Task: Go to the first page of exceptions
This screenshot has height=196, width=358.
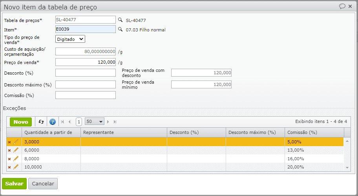Action: coord(62,122)
